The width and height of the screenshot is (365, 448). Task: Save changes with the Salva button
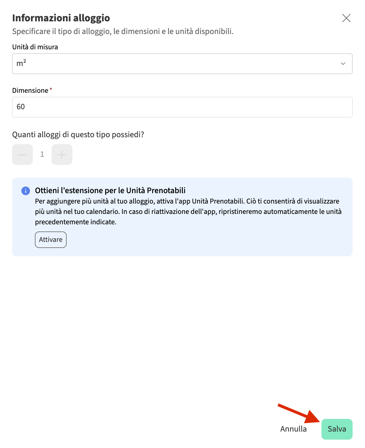click(337, 429)
